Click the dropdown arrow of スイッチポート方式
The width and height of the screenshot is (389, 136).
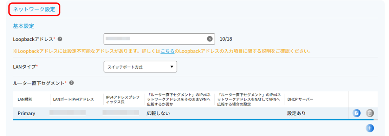[x=172, y=67]
